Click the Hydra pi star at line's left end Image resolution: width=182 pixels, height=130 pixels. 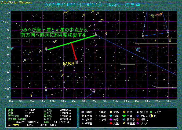click(x=46, y=50)
